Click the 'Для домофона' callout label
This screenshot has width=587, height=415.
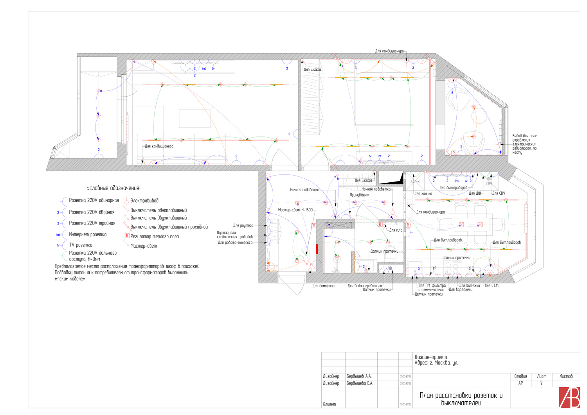[x=323, y=286]
